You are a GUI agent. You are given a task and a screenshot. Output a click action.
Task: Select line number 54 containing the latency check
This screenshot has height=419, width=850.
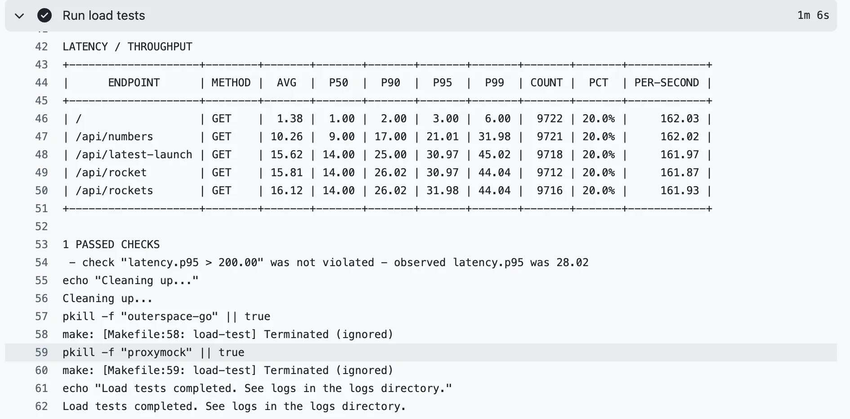tap(41, 262)
